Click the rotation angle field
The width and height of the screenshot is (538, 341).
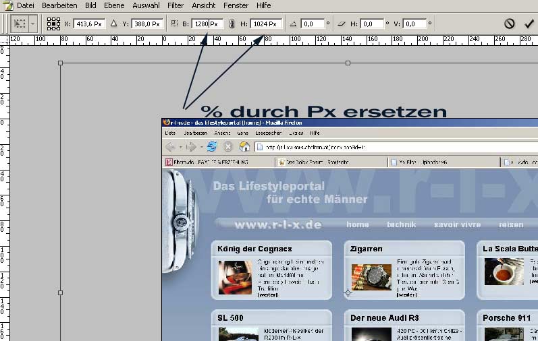coord(313,24)
